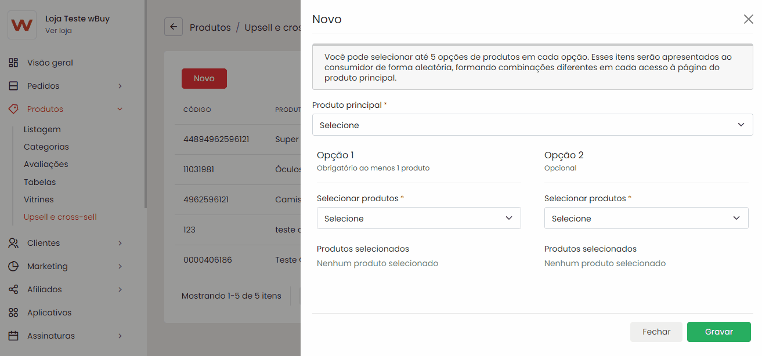This screenshot has width=762, height=356.
Task: Click the Afiliados share icon
Action: [13, 289]
